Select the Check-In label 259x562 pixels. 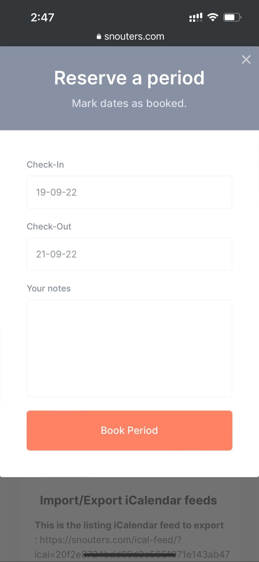coord(45,164)
